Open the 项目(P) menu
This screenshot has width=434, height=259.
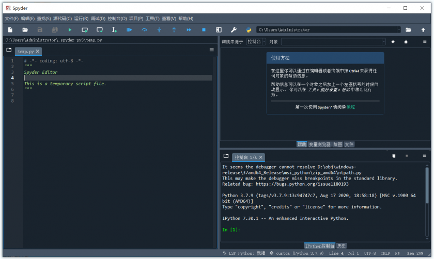click(x=136, y=19)
